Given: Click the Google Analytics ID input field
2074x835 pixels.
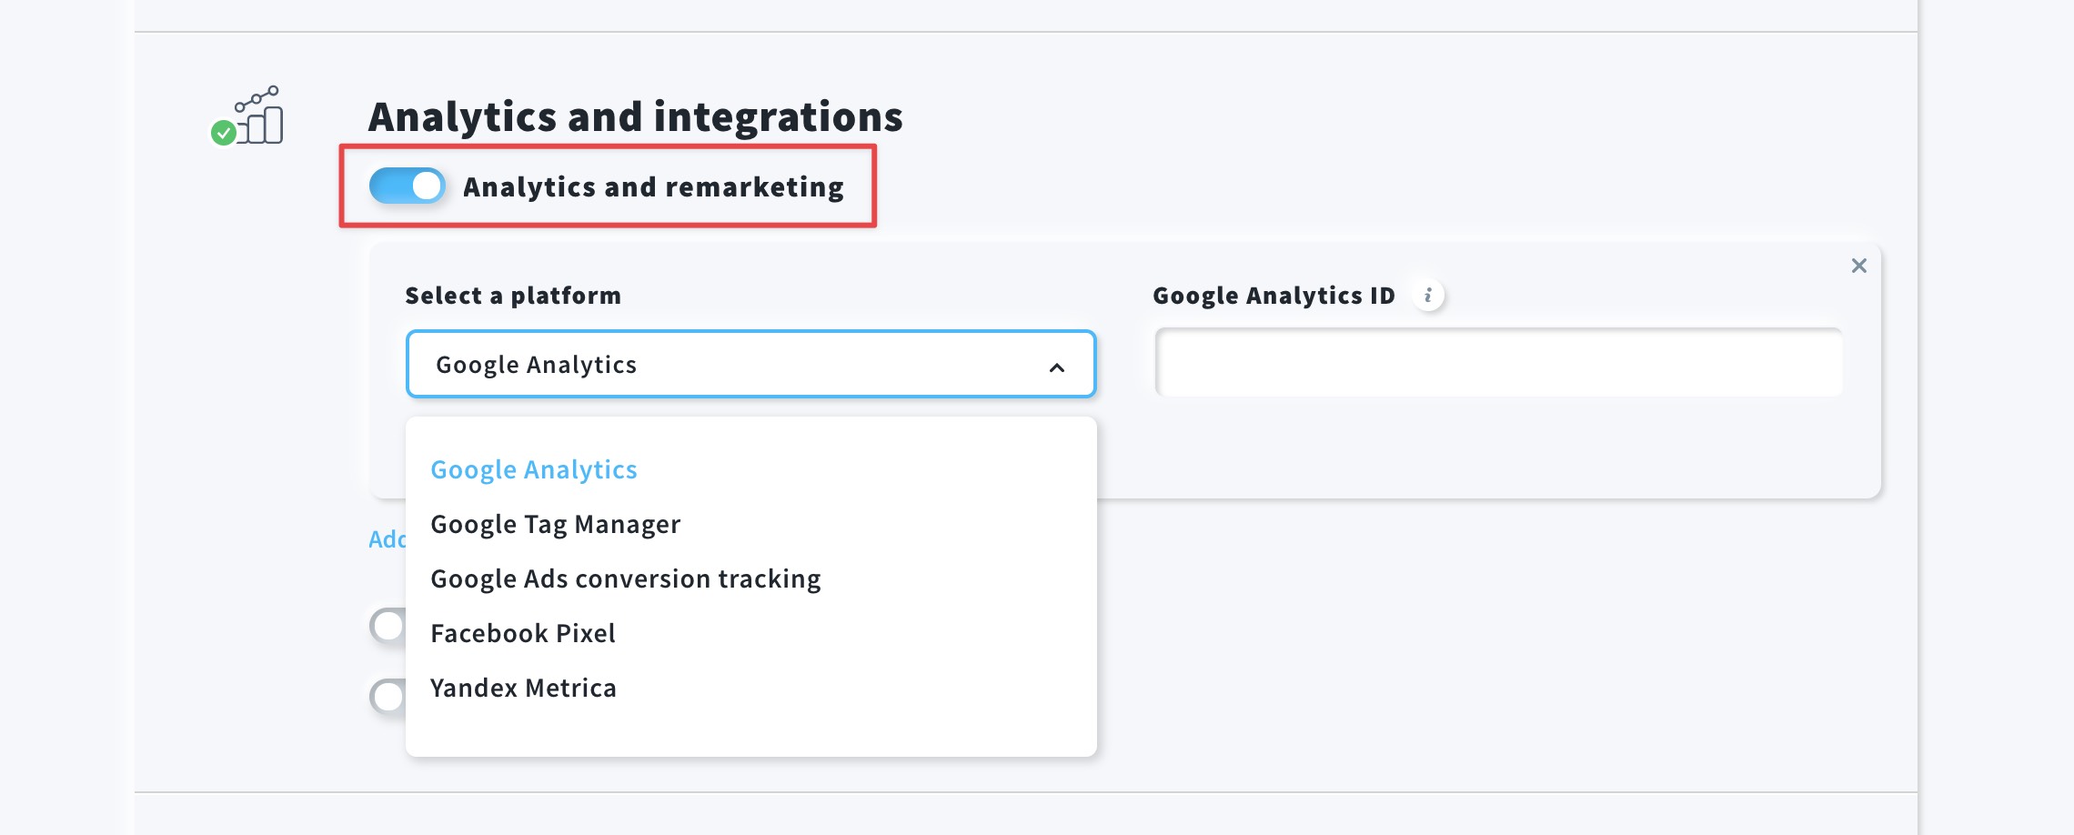Looking at the screenshot, I should click(1498, 363).
